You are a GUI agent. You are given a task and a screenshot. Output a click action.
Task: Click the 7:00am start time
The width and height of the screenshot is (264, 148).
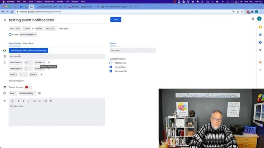(x=26, y=28)
